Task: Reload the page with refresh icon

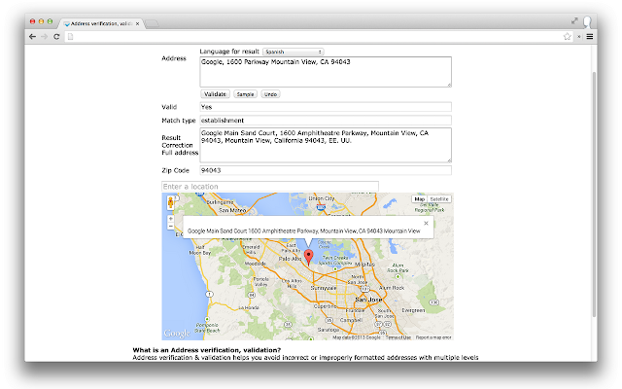Action: coord(56,37)
